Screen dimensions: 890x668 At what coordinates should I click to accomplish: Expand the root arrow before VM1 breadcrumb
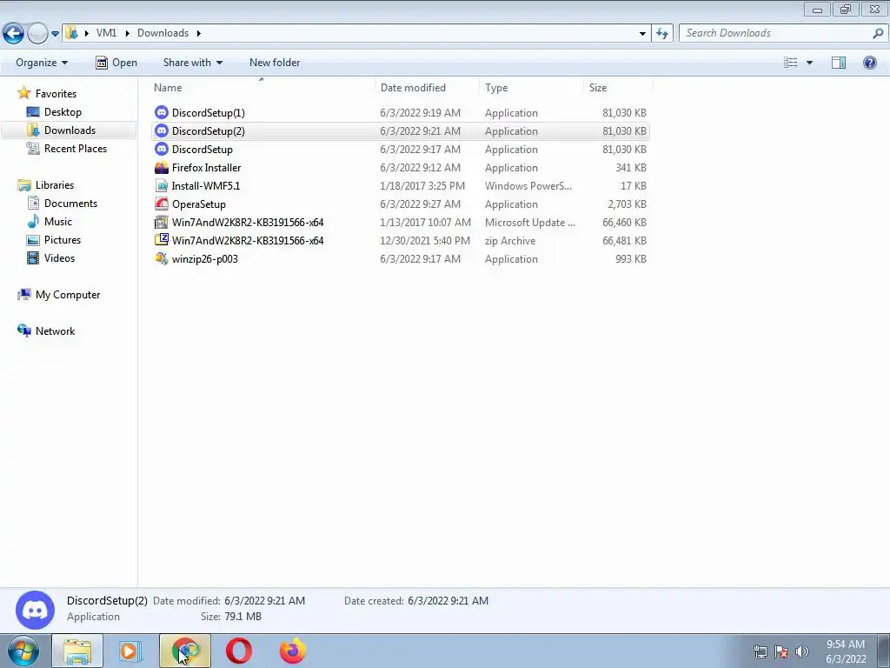[86, 34]
